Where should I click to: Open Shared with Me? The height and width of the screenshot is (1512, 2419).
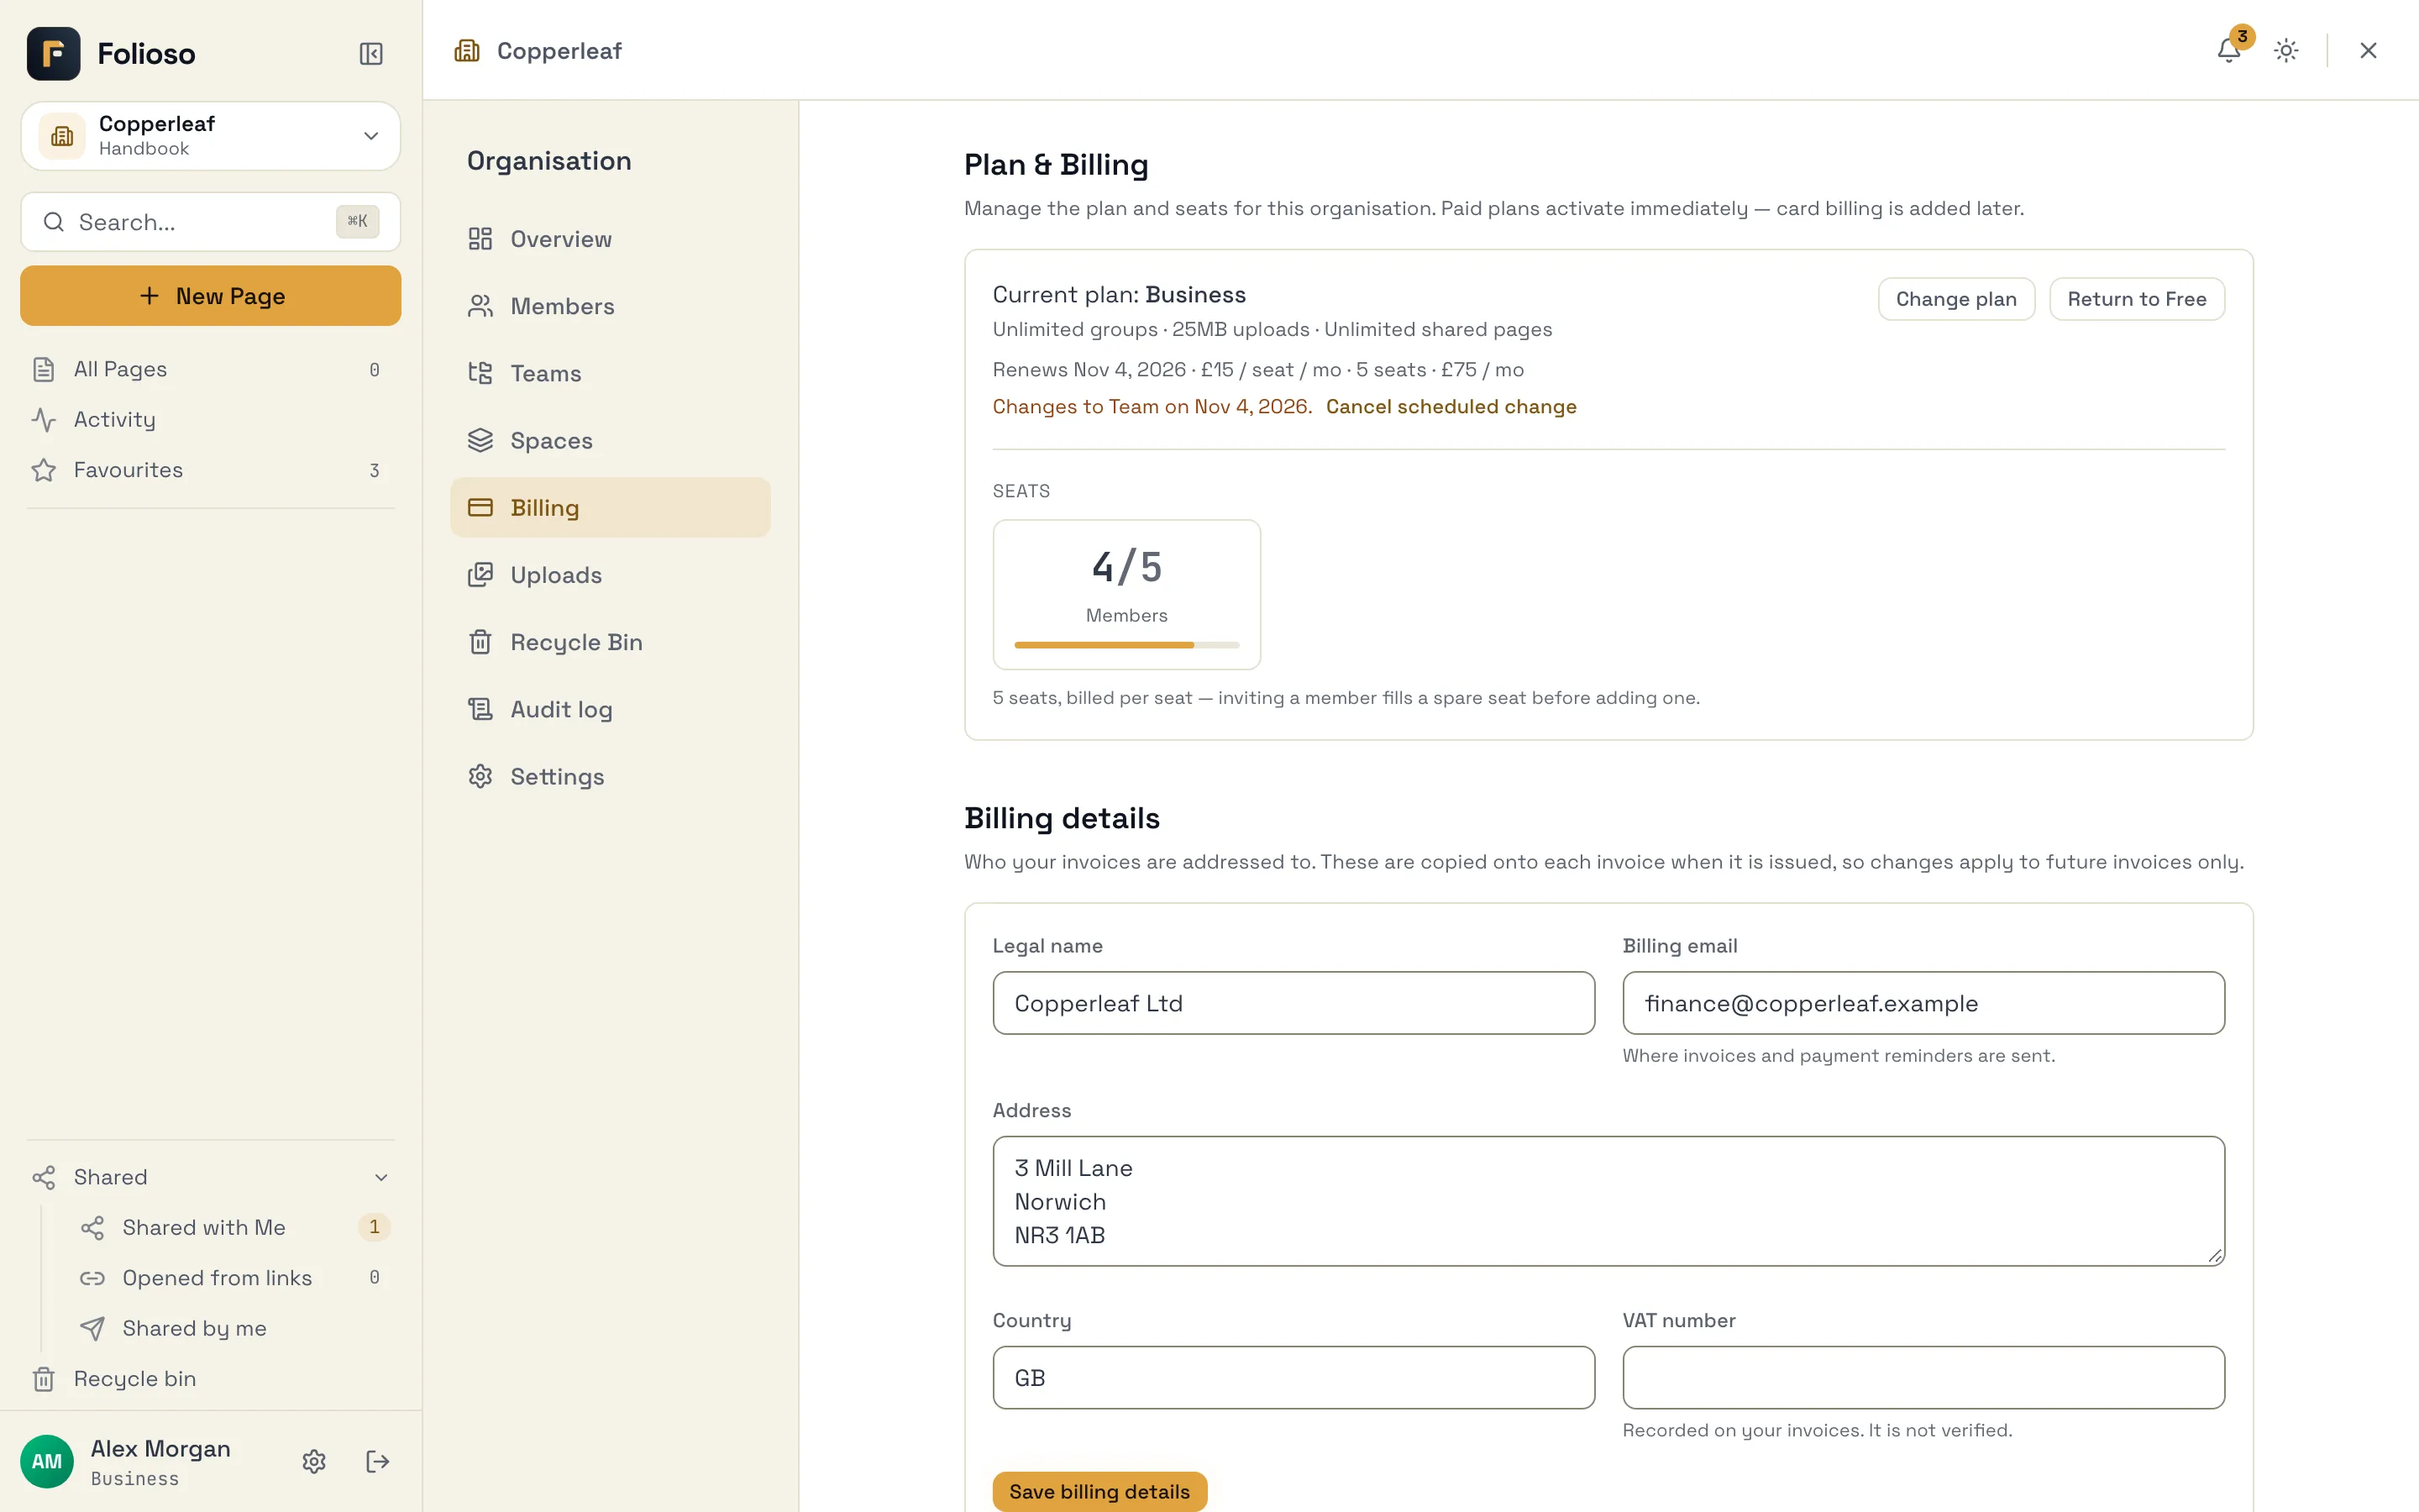coord(235,1227)
